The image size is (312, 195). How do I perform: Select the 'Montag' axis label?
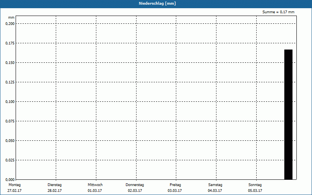tap(14, 185)
